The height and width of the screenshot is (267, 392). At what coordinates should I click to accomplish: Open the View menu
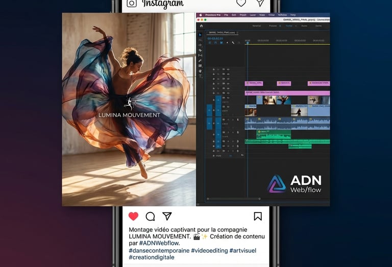tap(262, 15)
